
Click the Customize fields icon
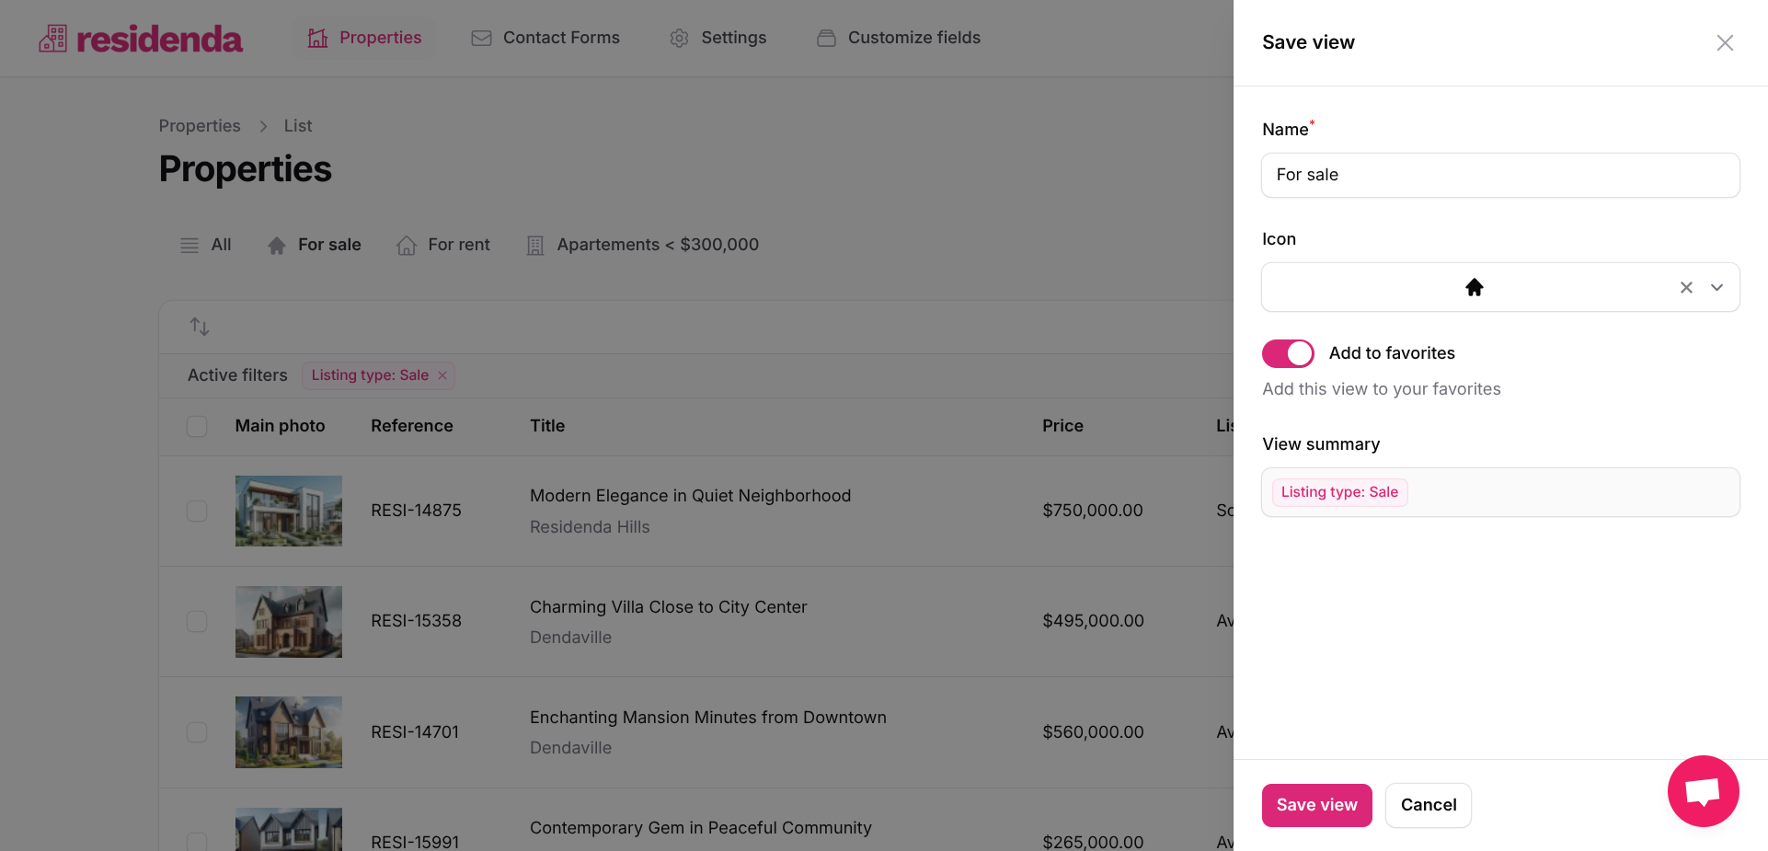pos(826,38)
